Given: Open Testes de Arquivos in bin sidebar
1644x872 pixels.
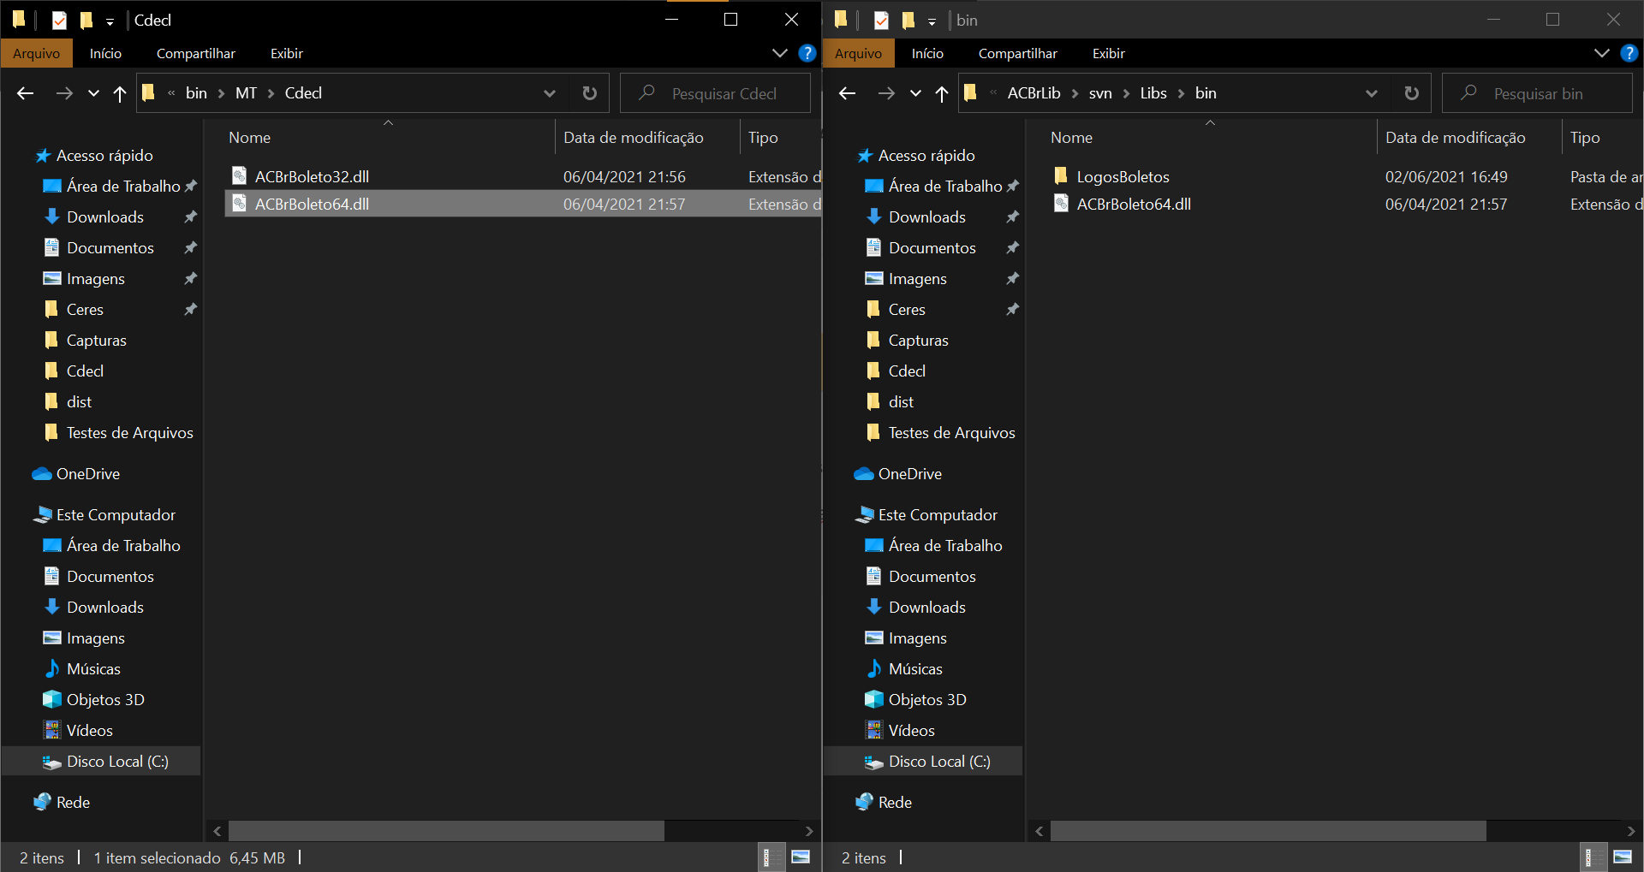Looking at the screenshot, I should pyautogui.click(x=940, y=432).
